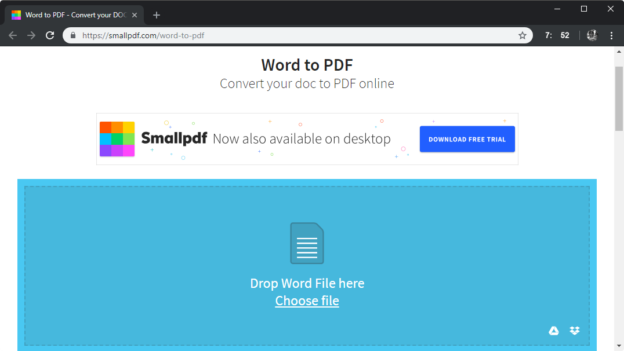The image size is (624, 351).
Task: Click the Download Free Trial button
Action: pyautogui.click(x=467, y=139)
